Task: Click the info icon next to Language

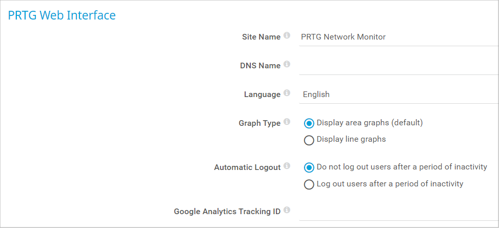Action: coord(287,94)
